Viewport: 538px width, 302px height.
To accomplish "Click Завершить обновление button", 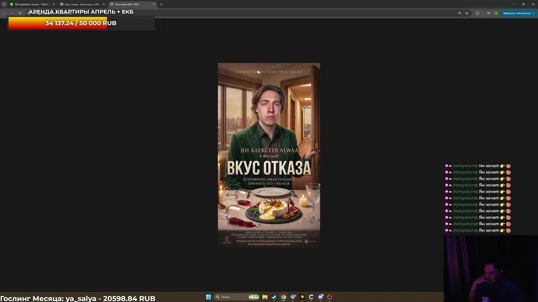I will [x=518, y=13].
